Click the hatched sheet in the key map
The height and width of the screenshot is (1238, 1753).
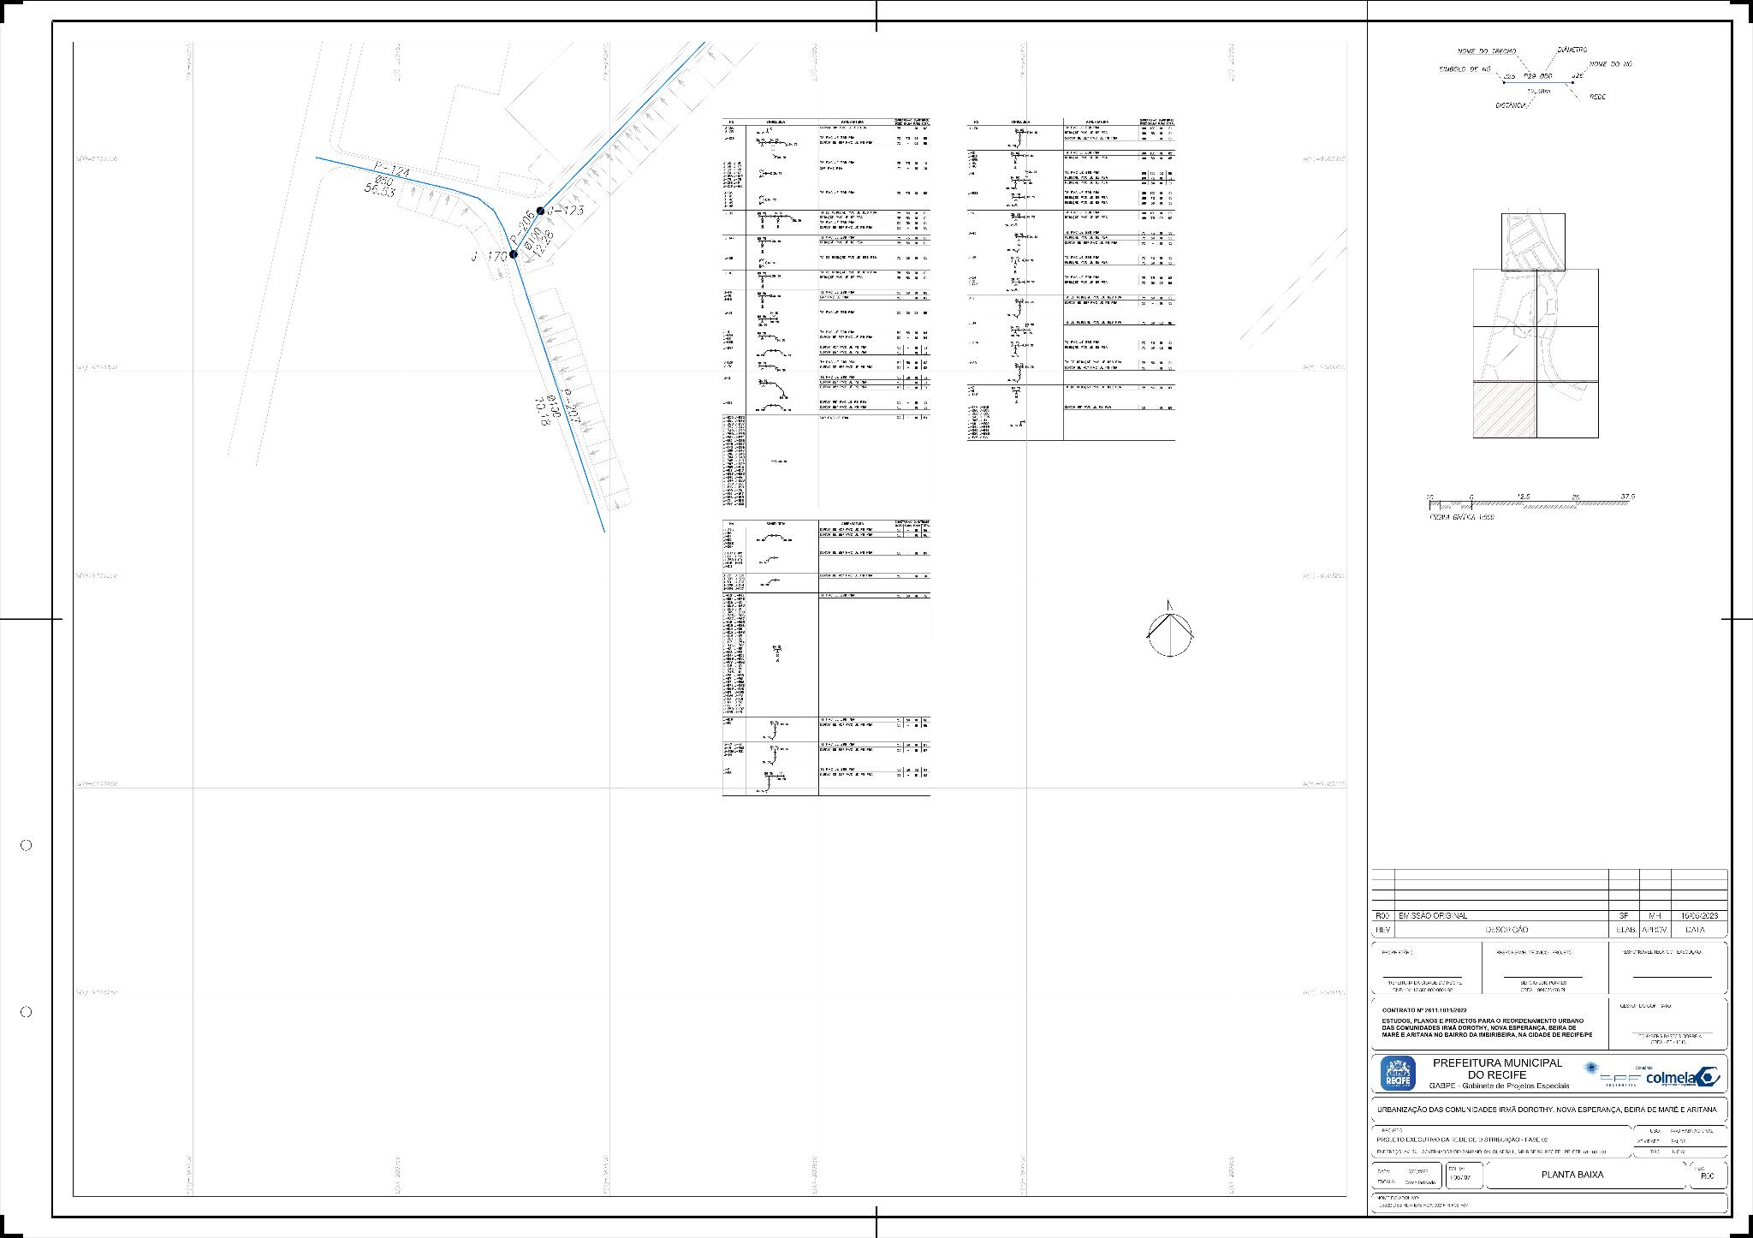click(x=1505, y=410)
